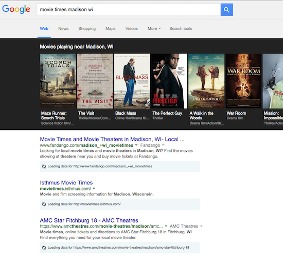
Task: Open Search tools options
Action: [x=181, y=28]
